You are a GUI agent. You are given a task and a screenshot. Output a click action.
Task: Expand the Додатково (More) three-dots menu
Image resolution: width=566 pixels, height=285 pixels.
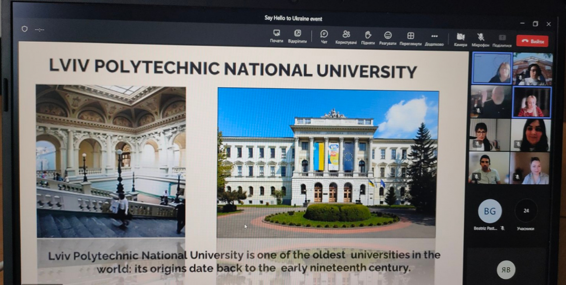[434, 36]
